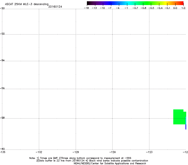Click the -56 latitude axis label
This screenshot has width=188, height=165.
2,88
